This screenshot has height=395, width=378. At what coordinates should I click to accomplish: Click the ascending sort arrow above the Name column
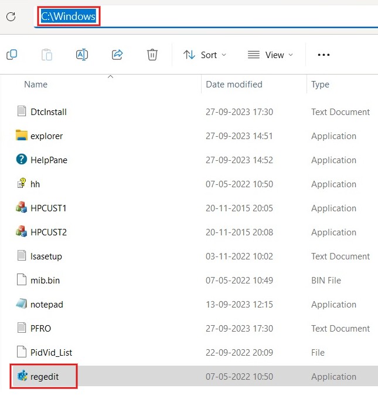click(x=110, y=76)
